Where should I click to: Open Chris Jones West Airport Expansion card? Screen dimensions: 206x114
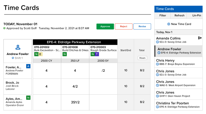[x=178, y=84]
